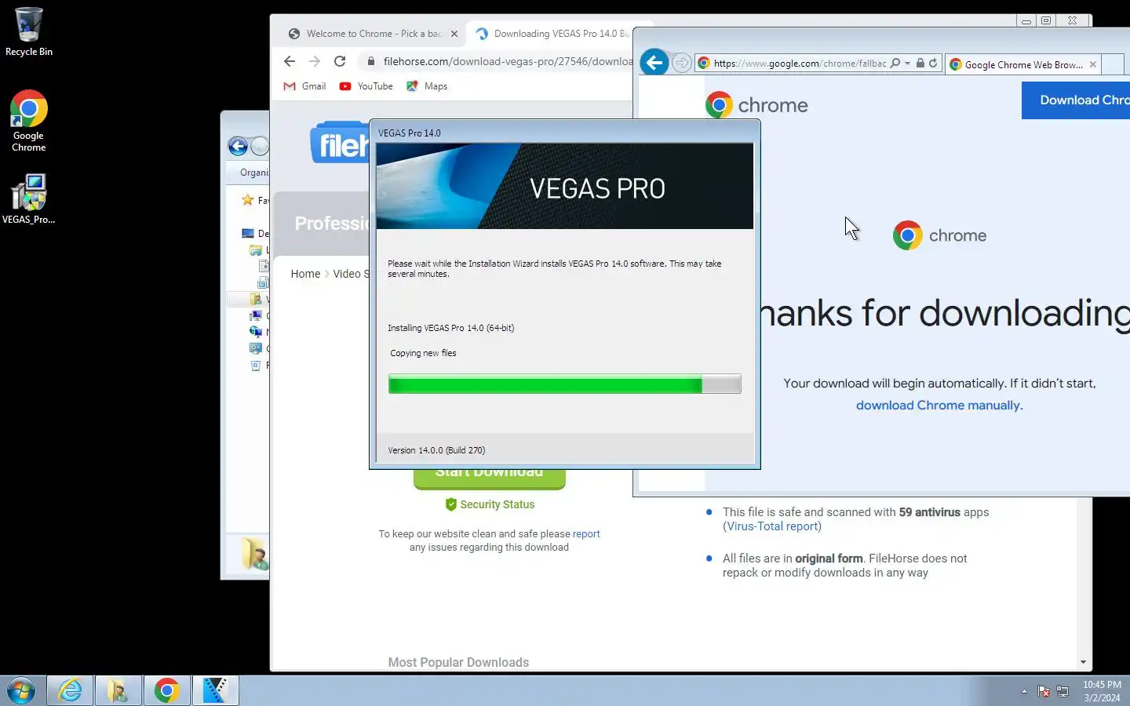
Task: Click Internet Explorer's forward button
Action: [x=682, y=63]
